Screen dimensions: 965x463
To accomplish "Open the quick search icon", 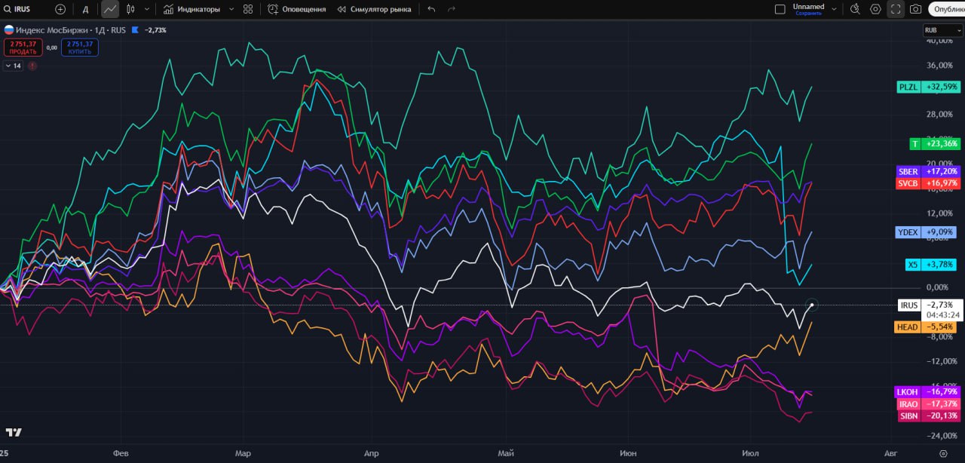I will [x=855, y=9].
